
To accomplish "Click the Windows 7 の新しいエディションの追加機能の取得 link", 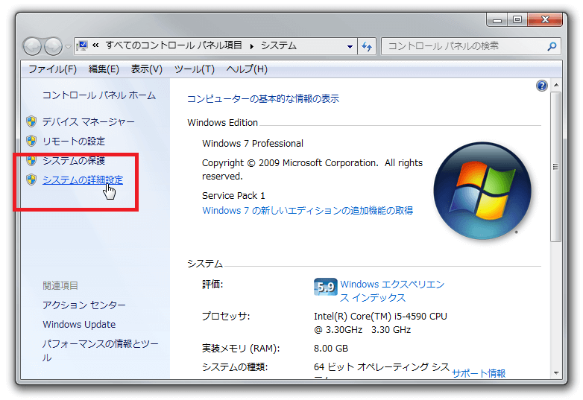I will [307, 211].
